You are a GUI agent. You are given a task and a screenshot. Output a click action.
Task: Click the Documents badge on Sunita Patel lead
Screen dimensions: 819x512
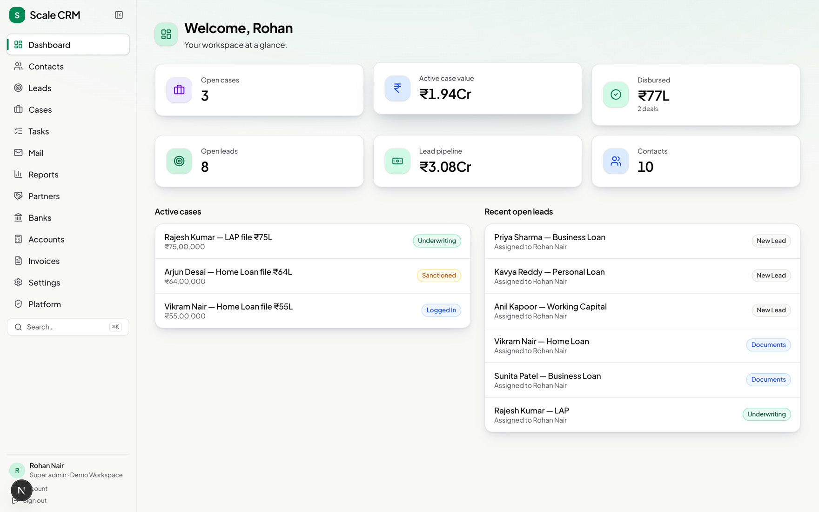(768, 379)
